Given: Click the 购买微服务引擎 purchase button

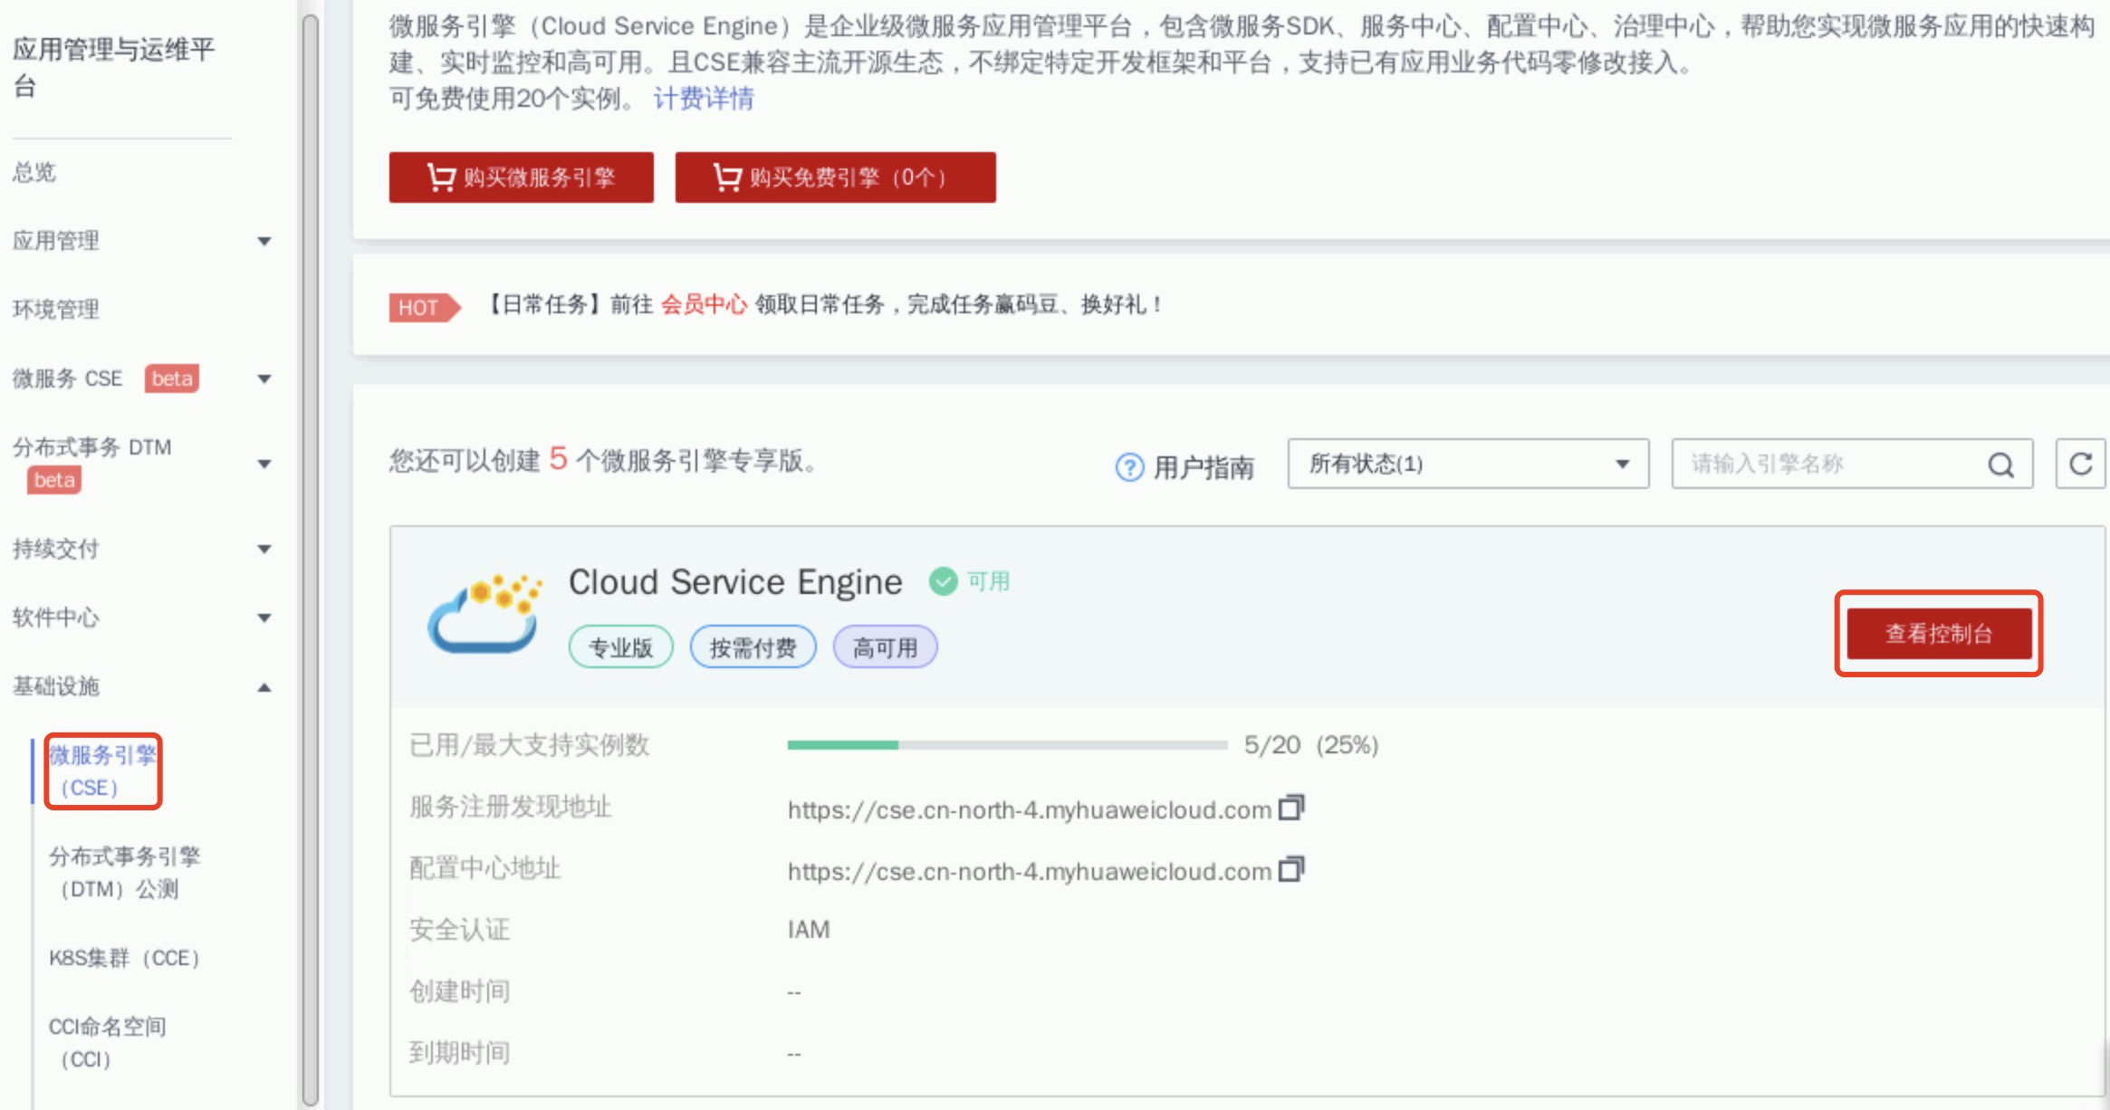Looking at the screenshot, I should [522, 177].
